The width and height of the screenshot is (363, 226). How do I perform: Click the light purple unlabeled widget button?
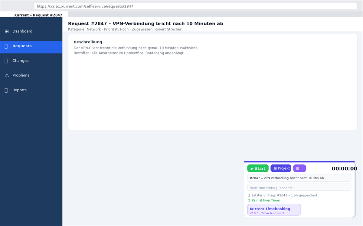point(299,168)
